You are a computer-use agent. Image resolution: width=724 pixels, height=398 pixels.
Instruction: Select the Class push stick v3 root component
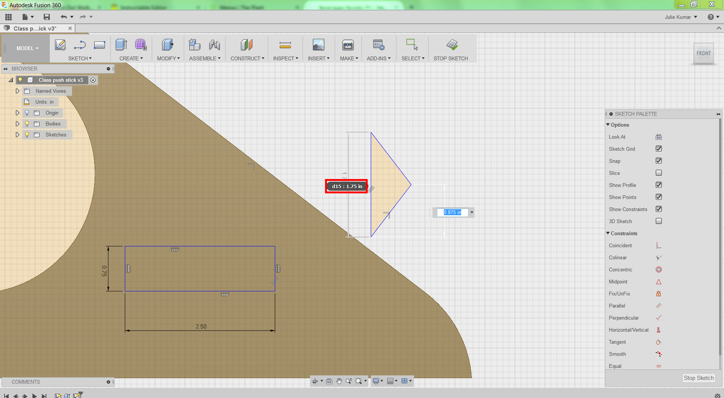tap(61, 80)
